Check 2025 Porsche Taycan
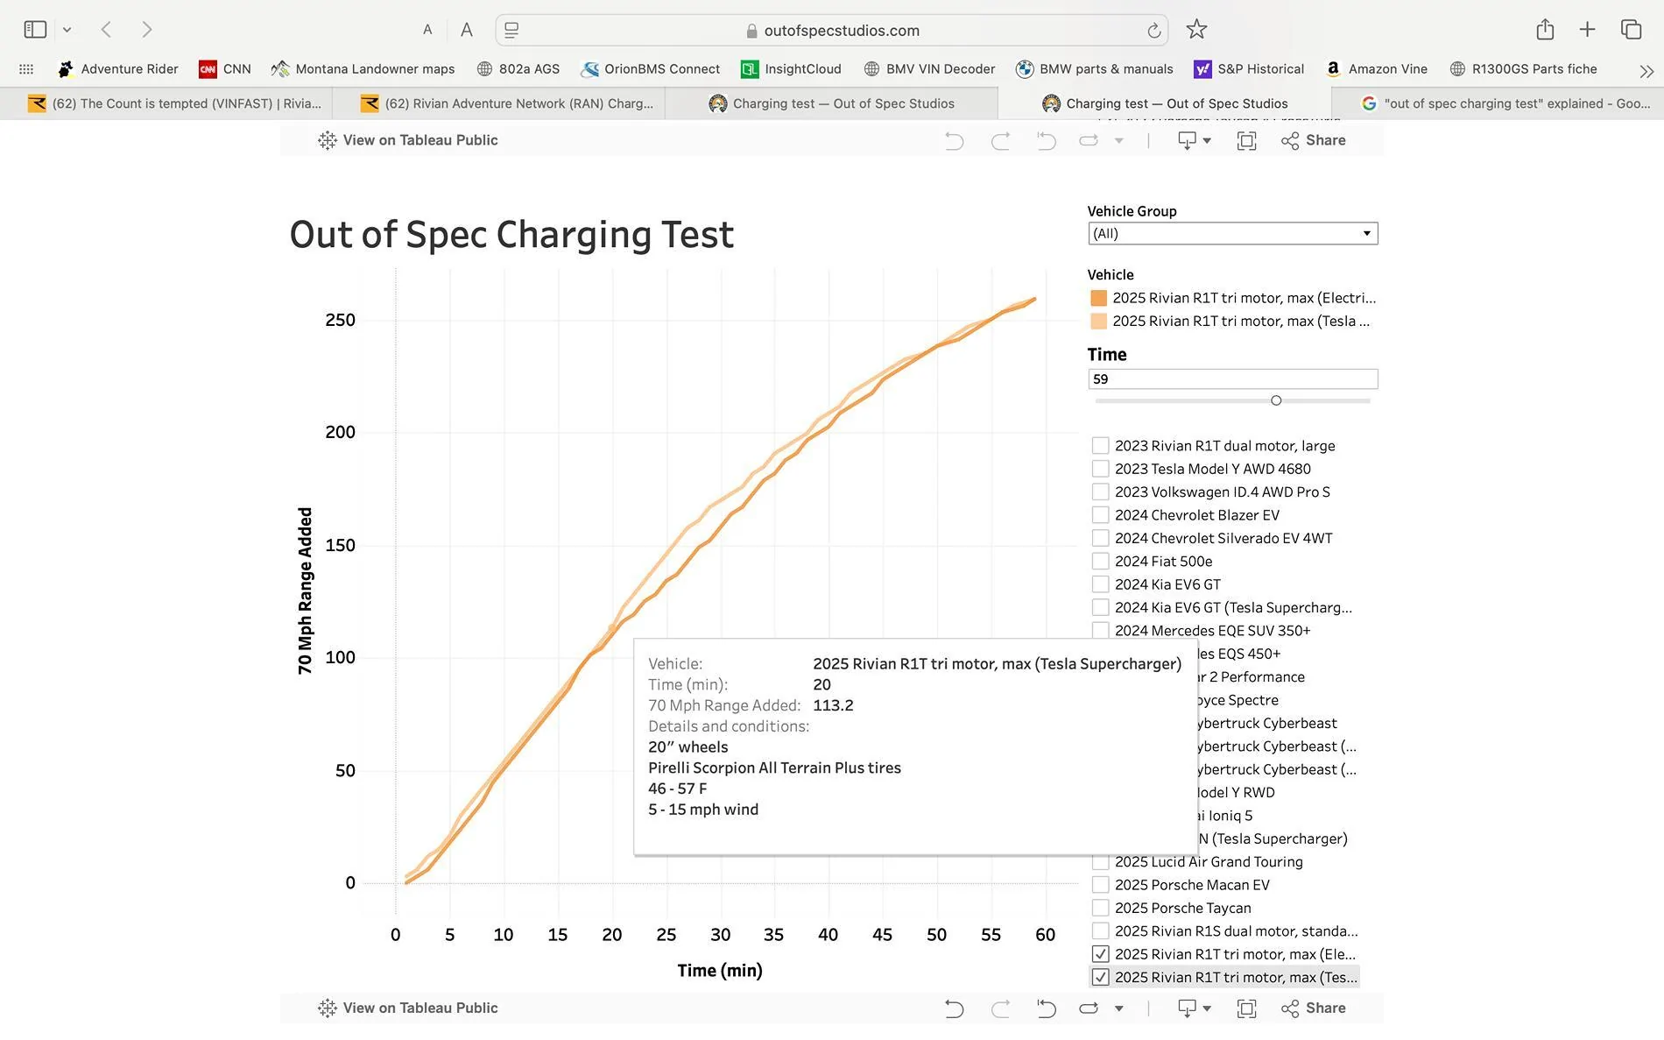1664x1040 pixels. point(1101,908)
